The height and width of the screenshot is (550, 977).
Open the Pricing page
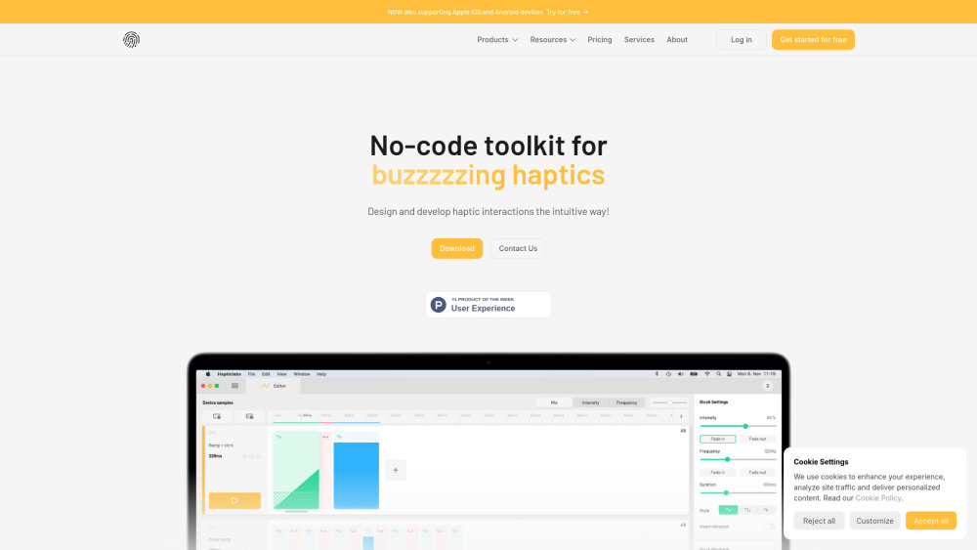[600, 40]
